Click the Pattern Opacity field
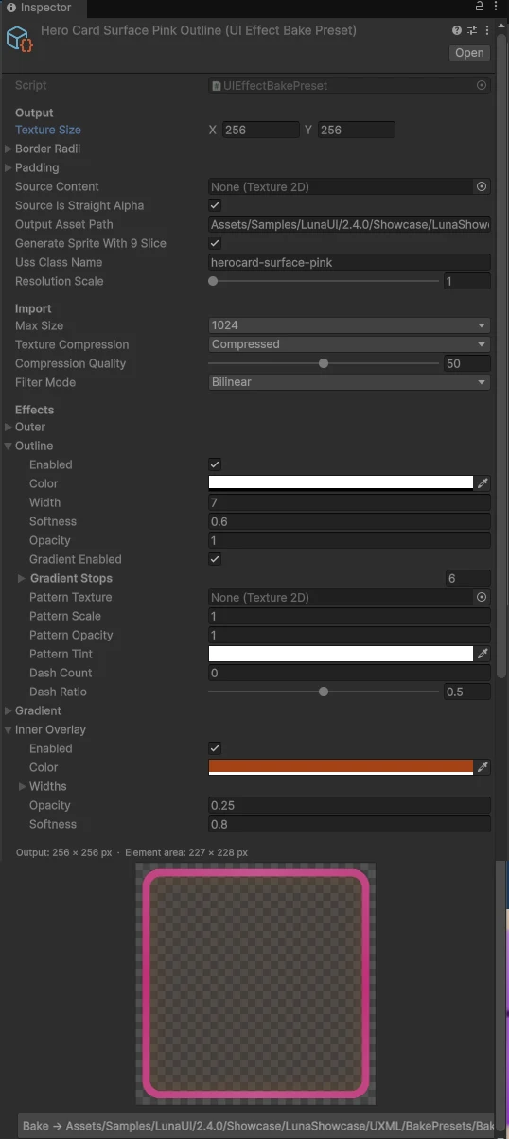Screen dimensions: 509x1139 pos(349,635)
